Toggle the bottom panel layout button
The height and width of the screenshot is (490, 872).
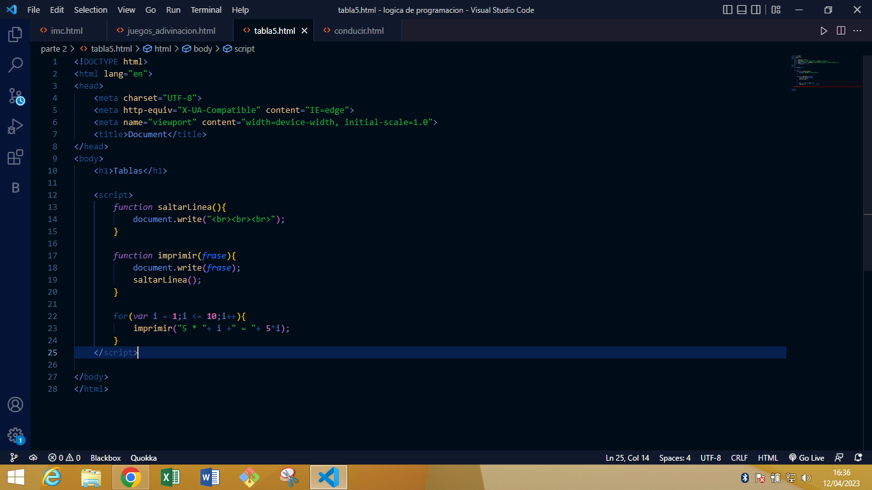pos(742,10)
